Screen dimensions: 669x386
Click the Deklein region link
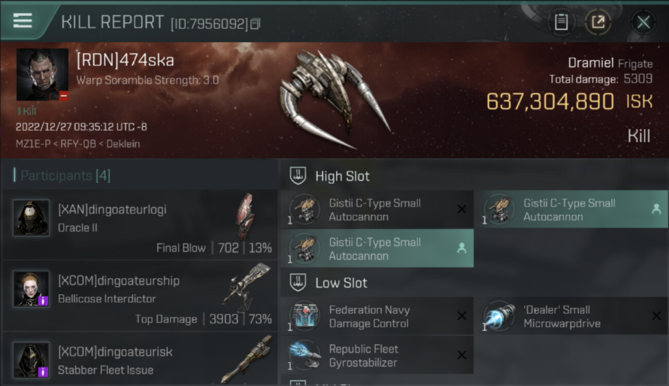(122, 144)
